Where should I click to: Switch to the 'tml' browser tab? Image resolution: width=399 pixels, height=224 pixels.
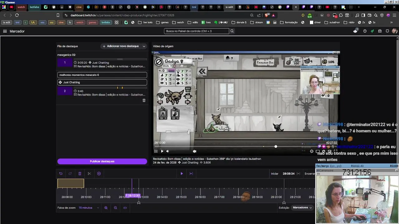[194, 7]
